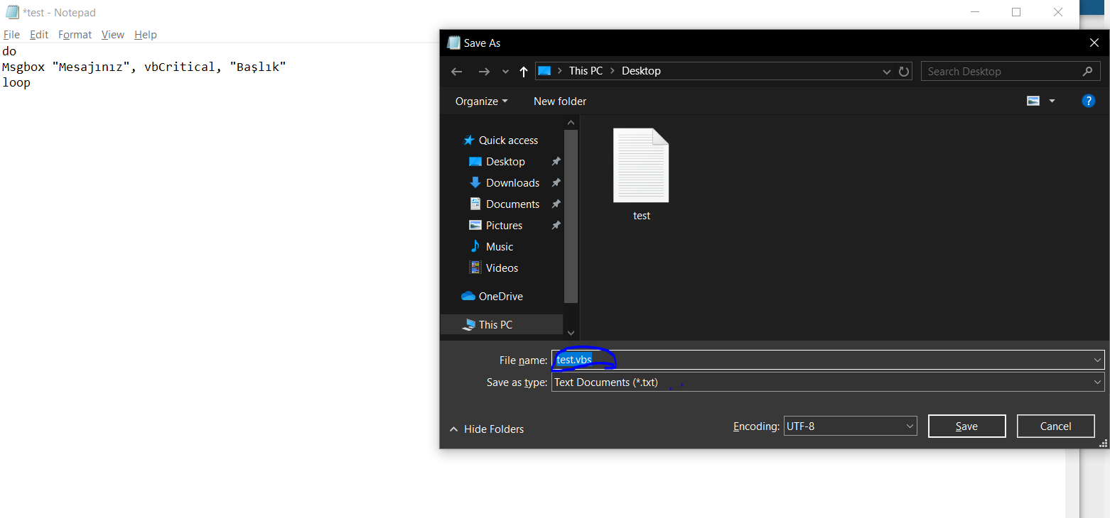The image size is (1110, 518).
Task: Open the View menu in Notepad
Action: [x=112, y=34]
